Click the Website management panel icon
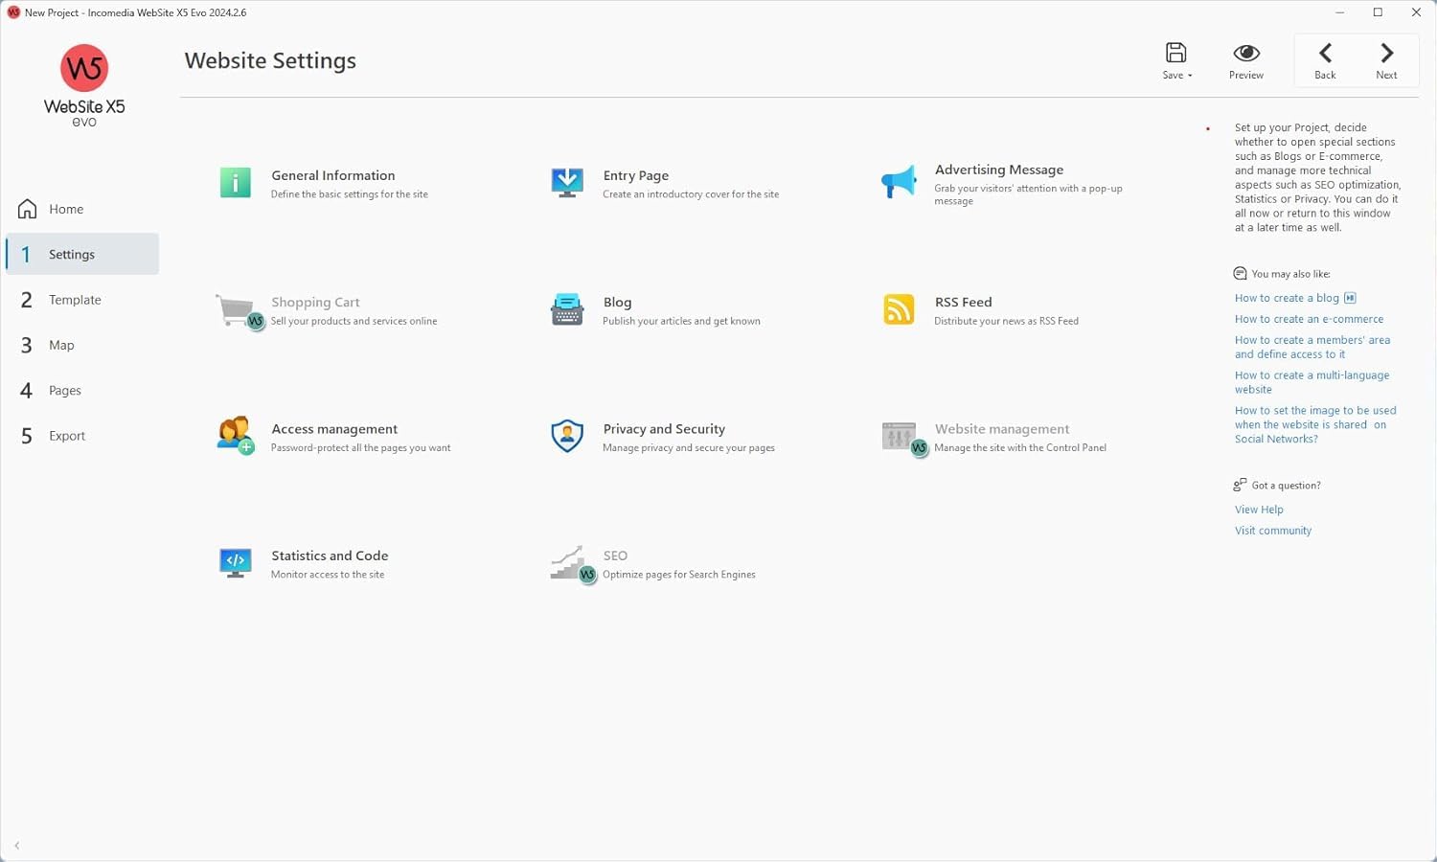 pos(904,438)
